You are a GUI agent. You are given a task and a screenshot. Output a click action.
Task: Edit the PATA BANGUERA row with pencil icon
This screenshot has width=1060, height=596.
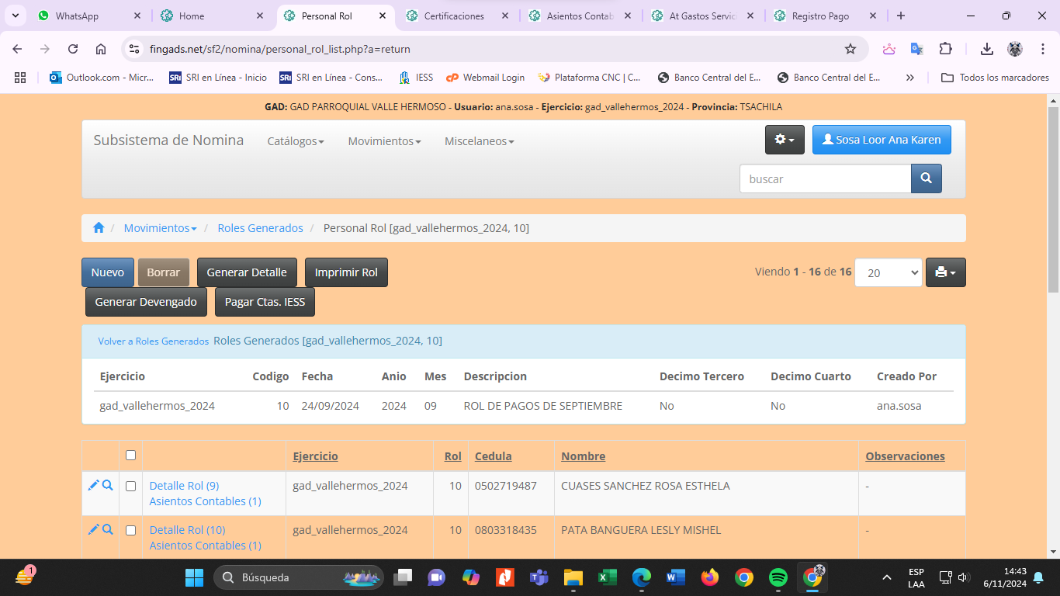(93, 529)
